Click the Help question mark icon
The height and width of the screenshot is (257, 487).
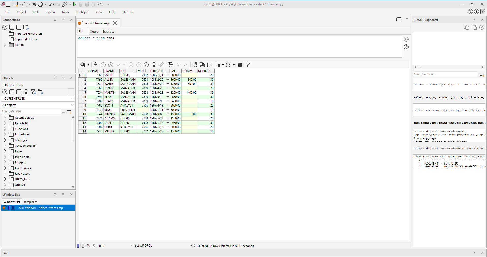coord(470,12)
